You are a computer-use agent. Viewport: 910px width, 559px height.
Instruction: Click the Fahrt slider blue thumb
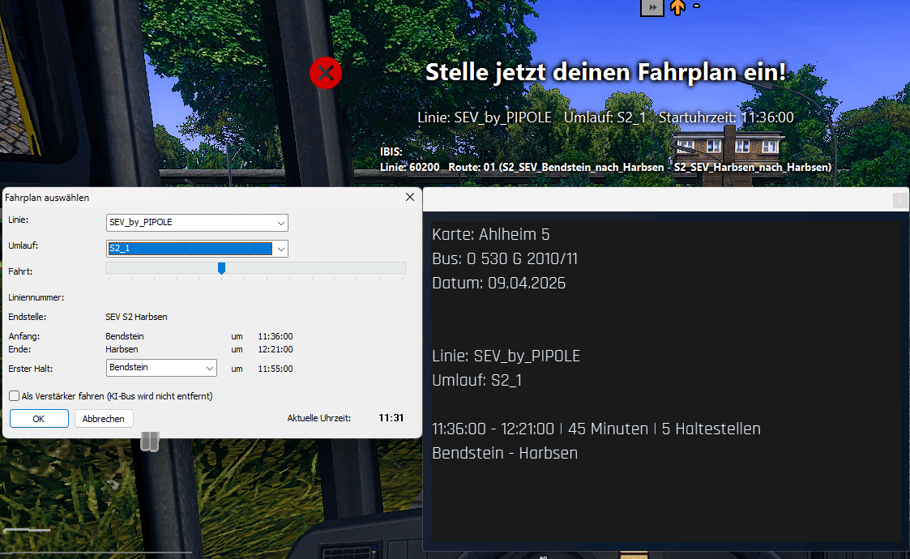[221, 268]
